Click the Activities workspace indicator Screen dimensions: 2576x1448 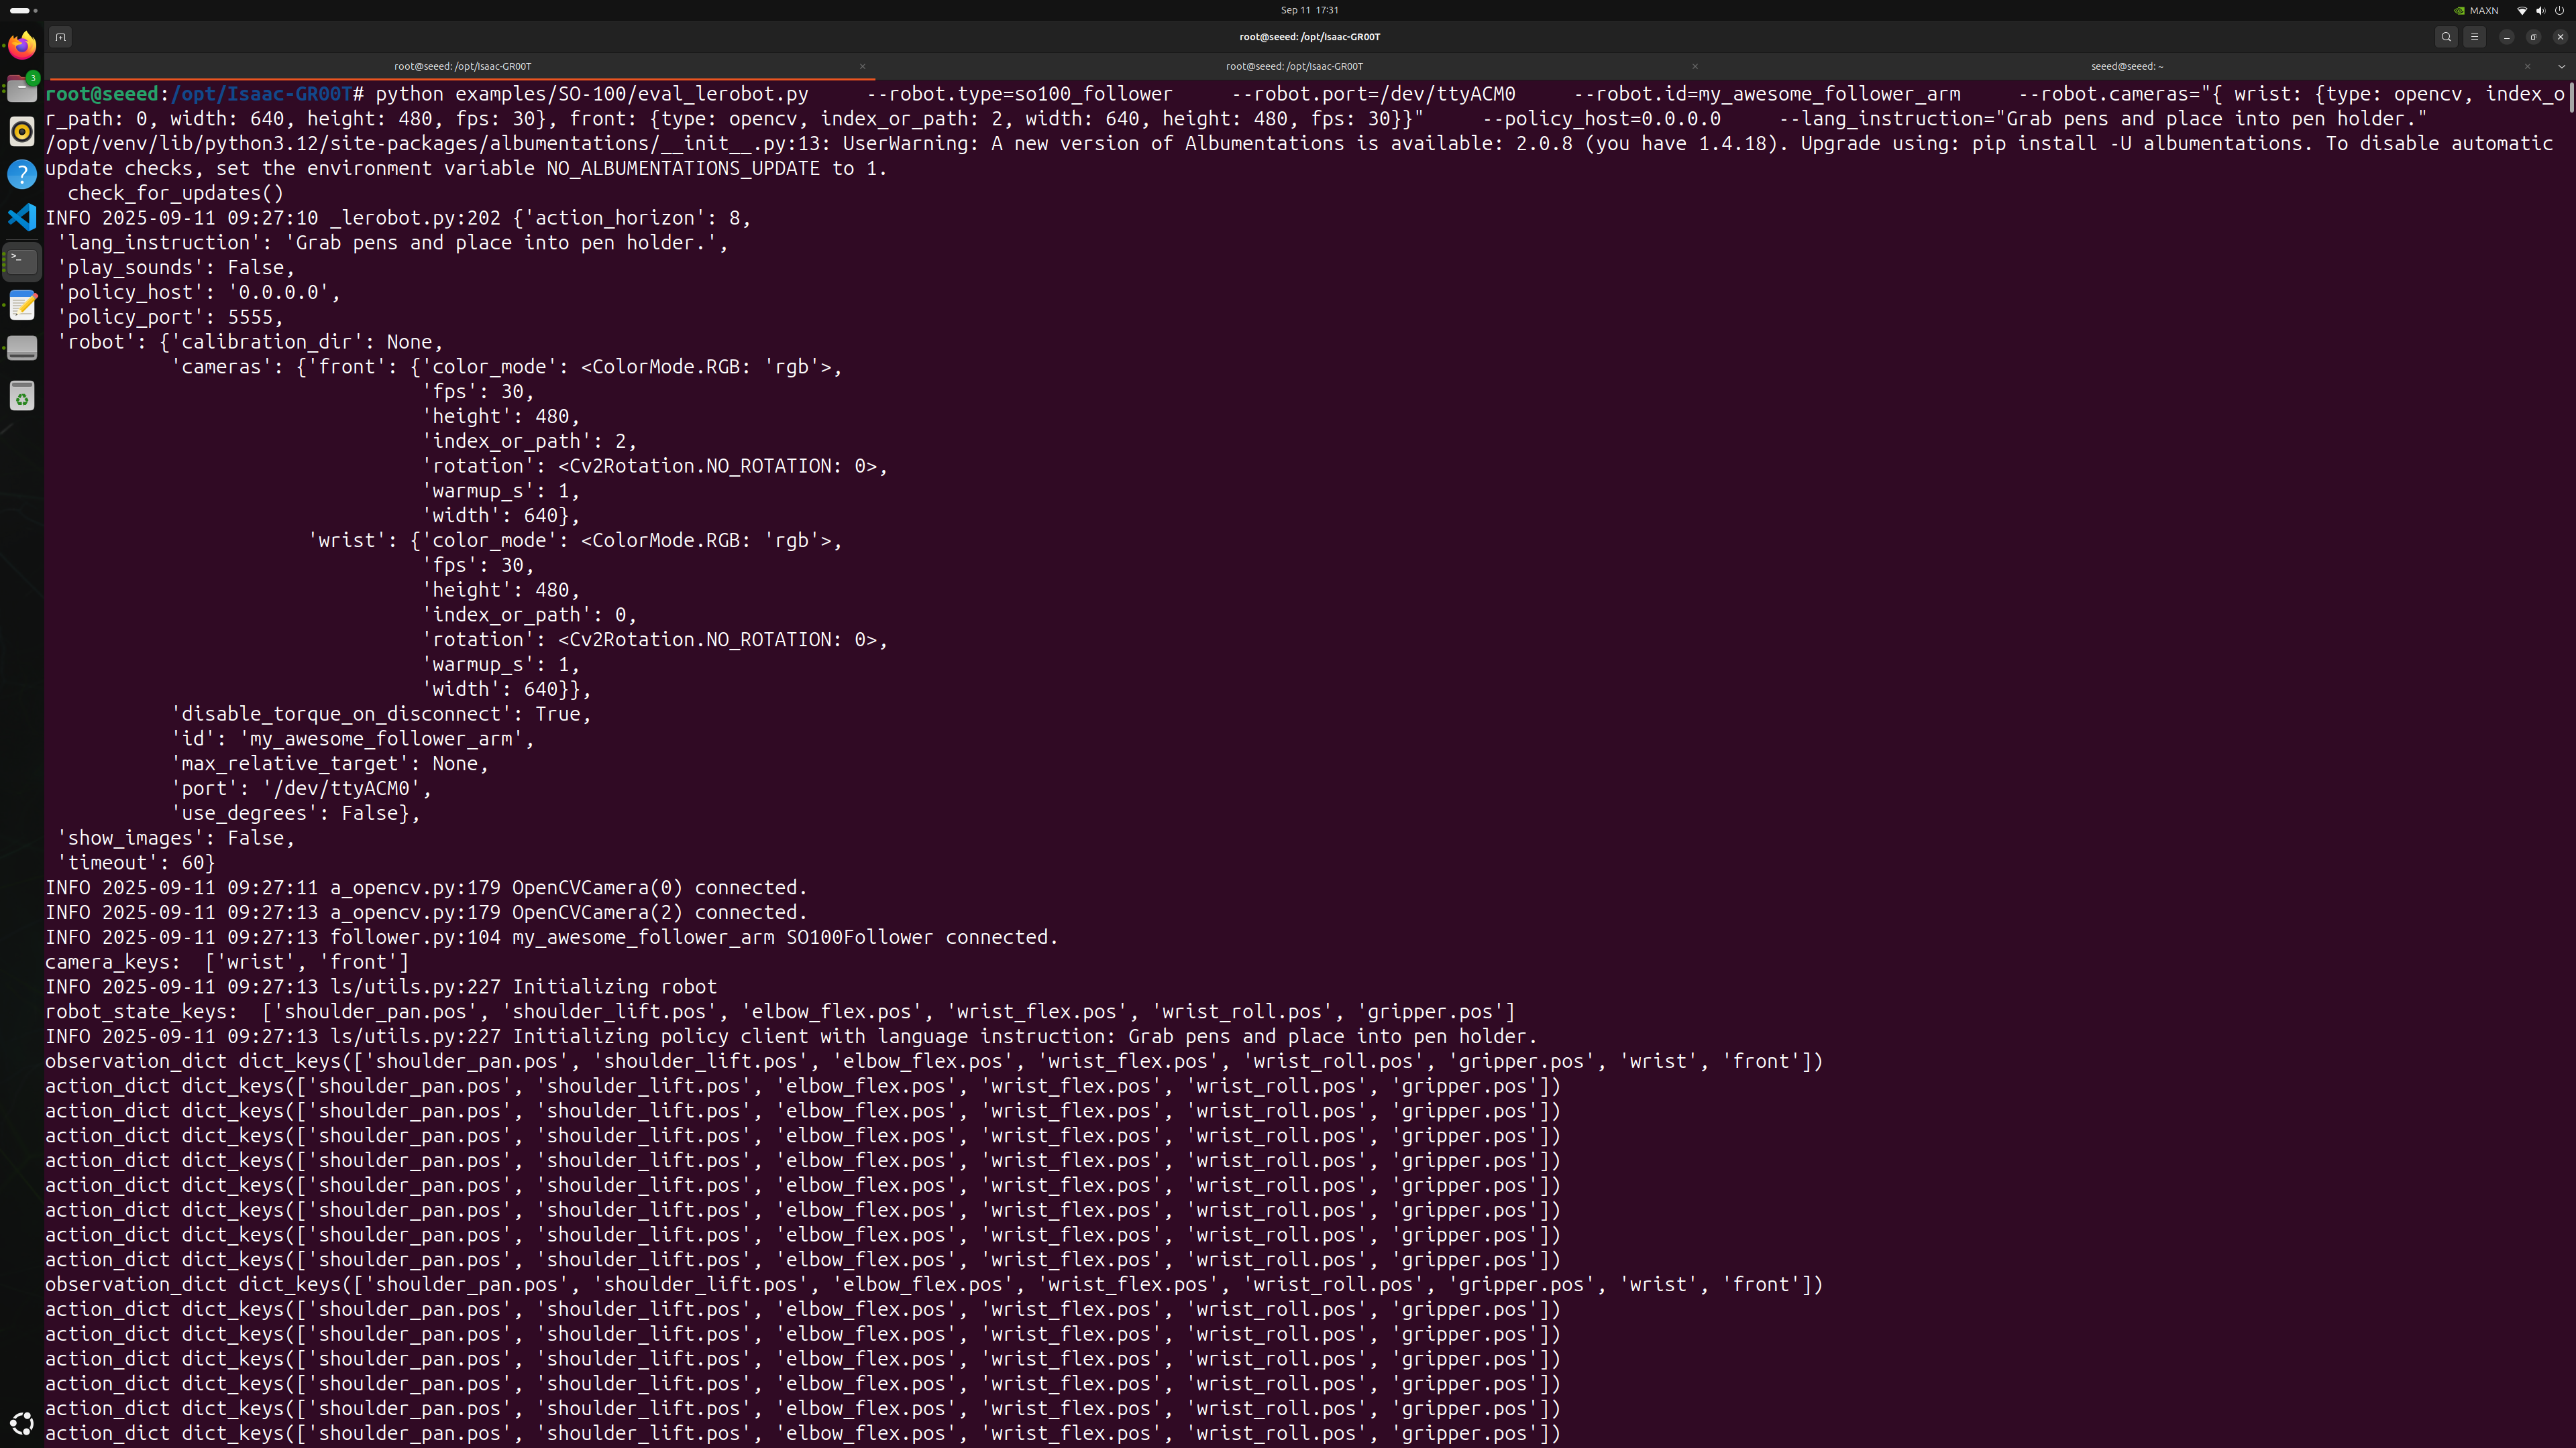(x=23, y=10)
